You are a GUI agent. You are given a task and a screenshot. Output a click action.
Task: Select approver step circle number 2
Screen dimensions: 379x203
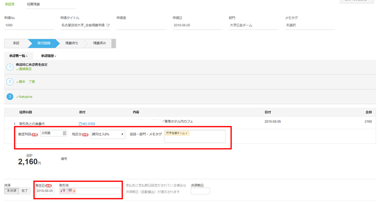coord(10,82)
